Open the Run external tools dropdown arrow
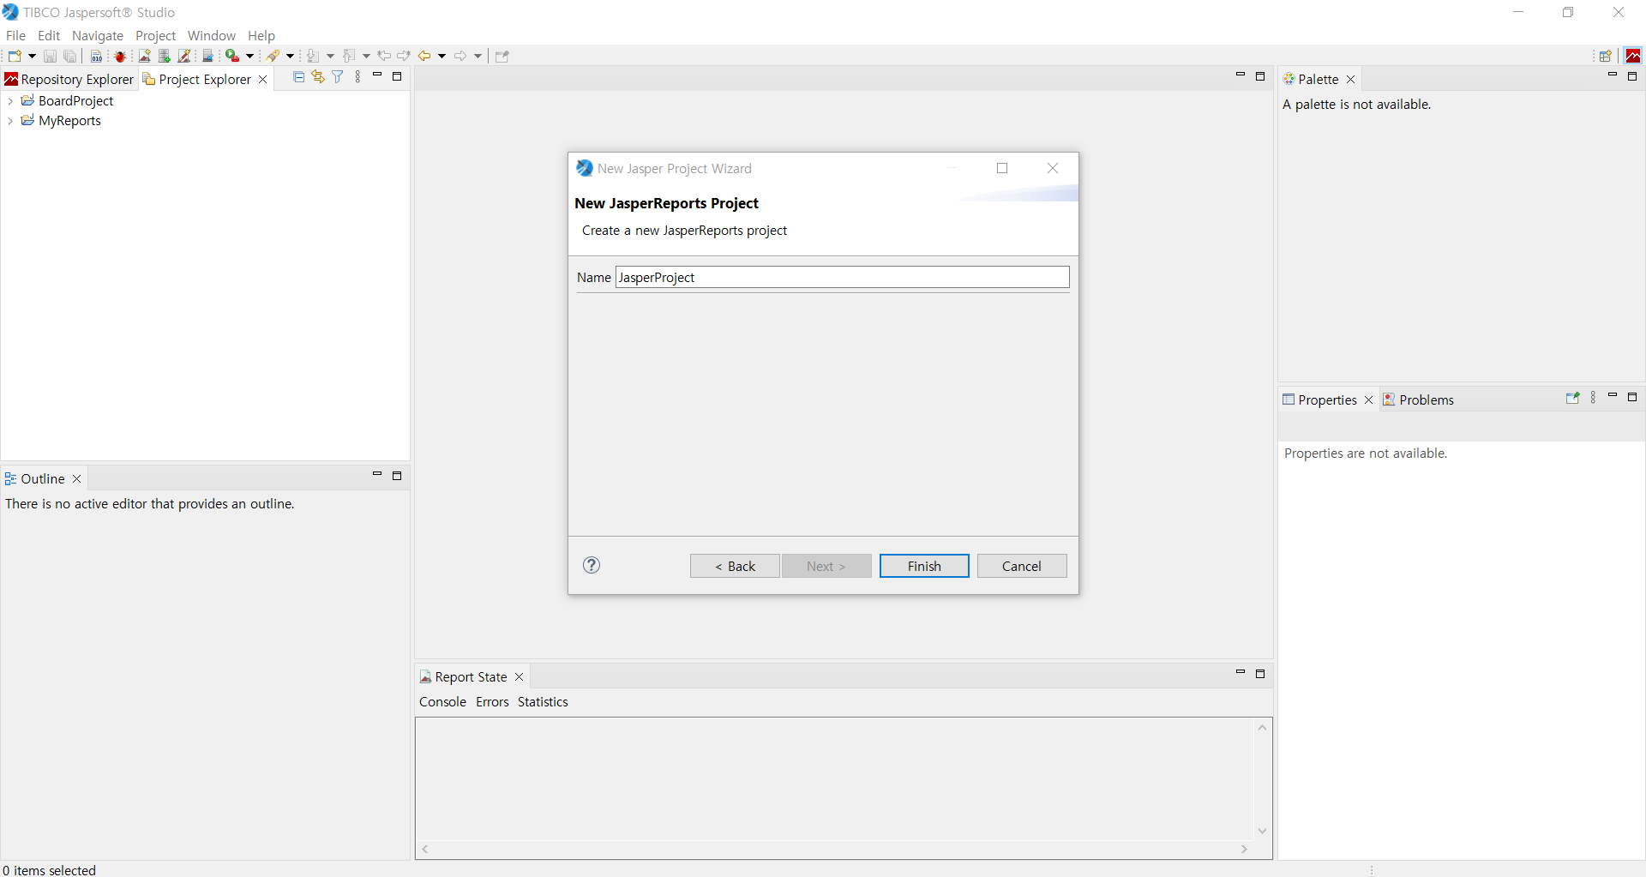 [250, 57]
